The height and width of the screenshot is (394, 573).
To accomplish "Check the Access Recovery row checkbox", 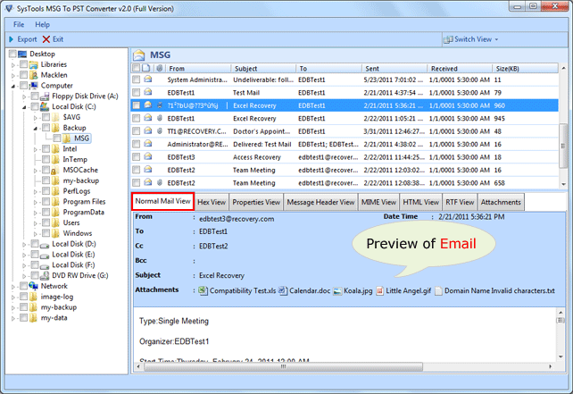I will 137,157.
